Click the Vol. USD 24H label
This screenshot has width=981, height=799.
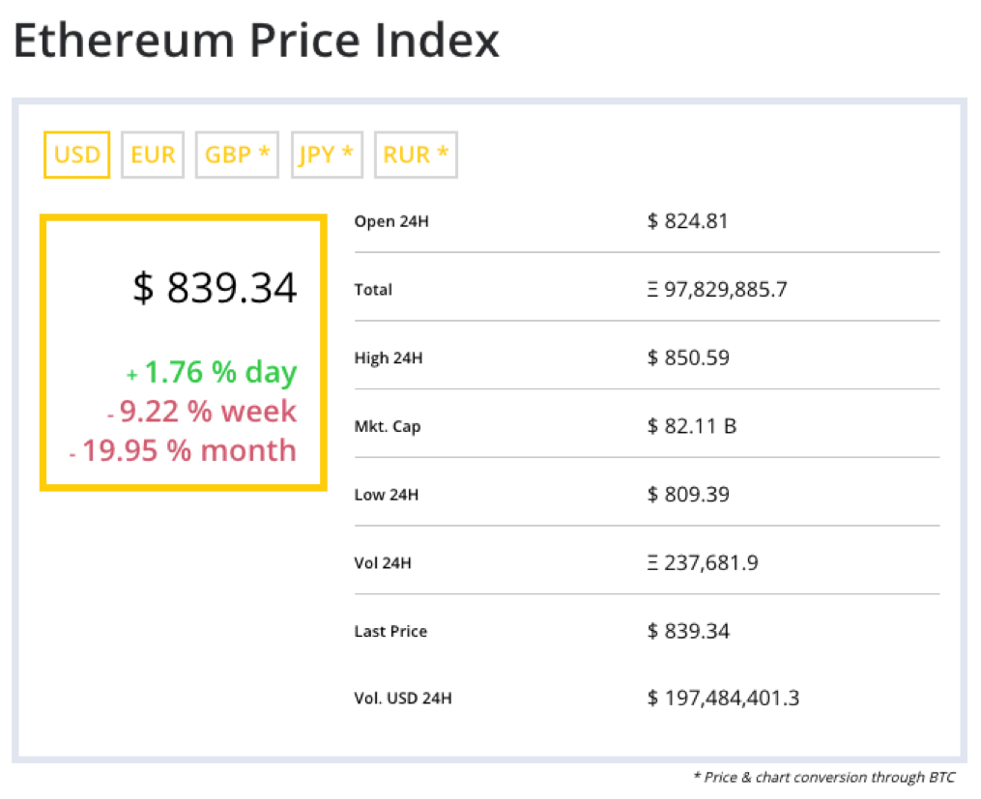pos(403,698)
